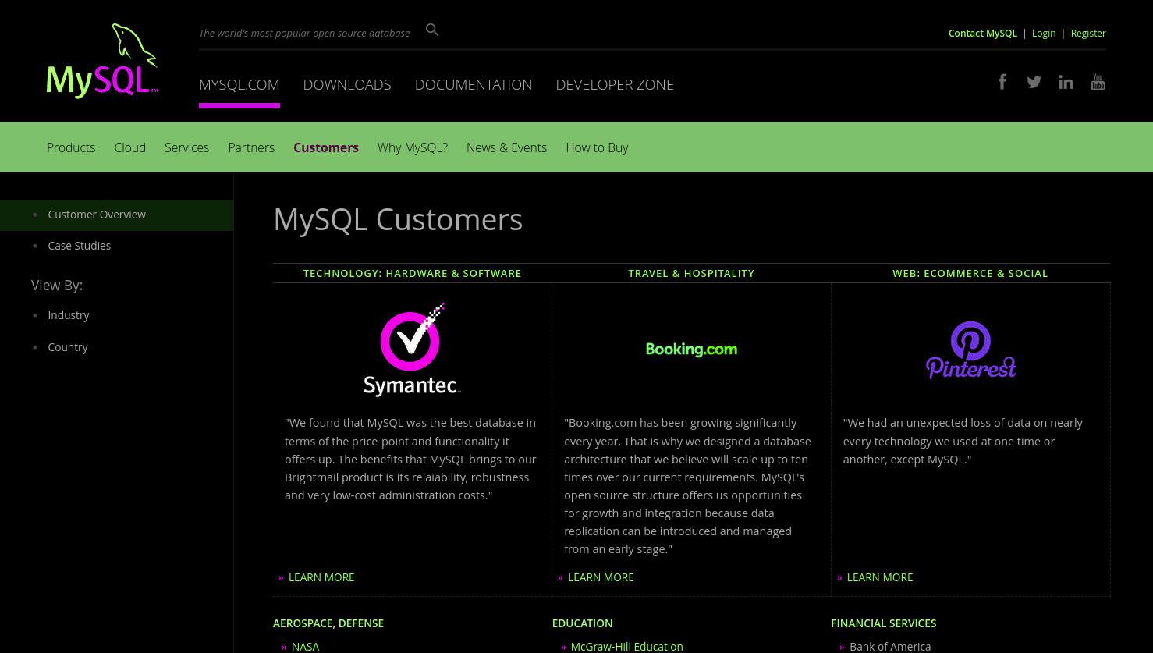Go to Products in the green menu
Image resolution: width=1153 pixels, height=653 pixels.
pyautogui.click(x=71, y=147)
